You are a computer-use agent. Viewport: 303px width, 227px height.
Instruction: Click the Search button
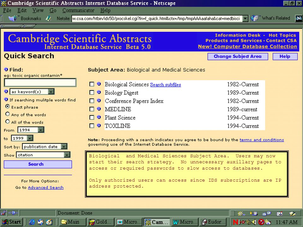pos(38,164)
